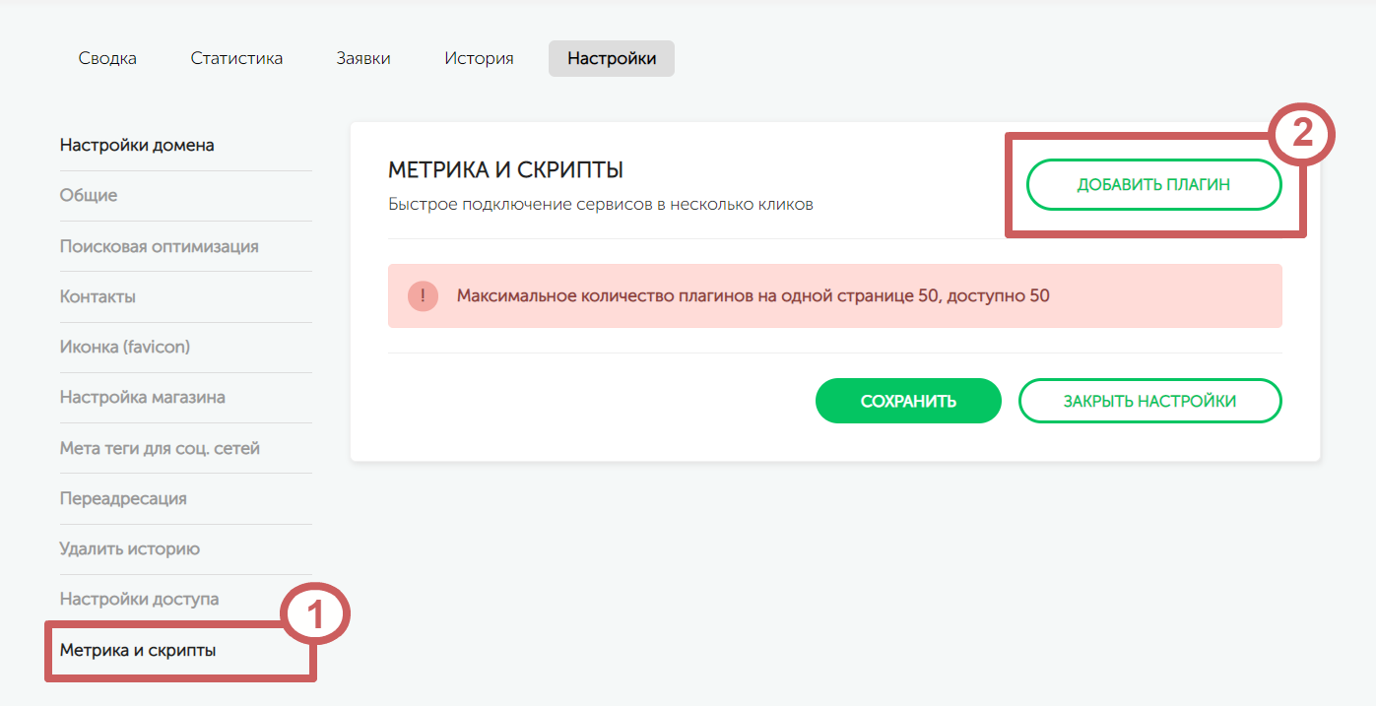This screenshot has width=1376, height=706.
Task: Open the История tab
Action: 479,58
